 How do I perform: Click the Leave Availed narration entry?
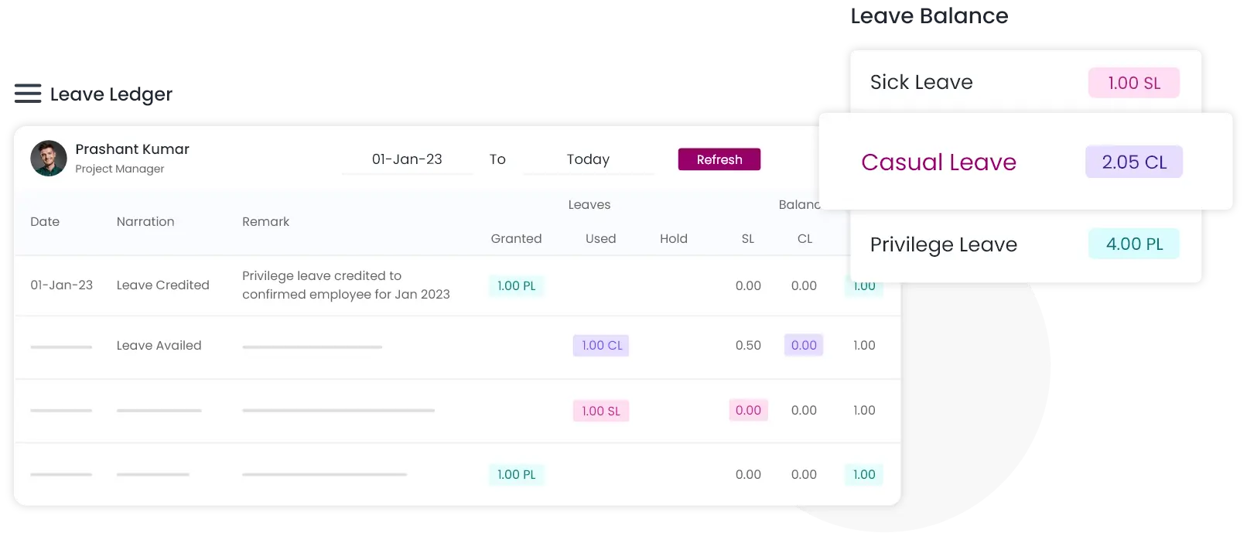(159, 345)
